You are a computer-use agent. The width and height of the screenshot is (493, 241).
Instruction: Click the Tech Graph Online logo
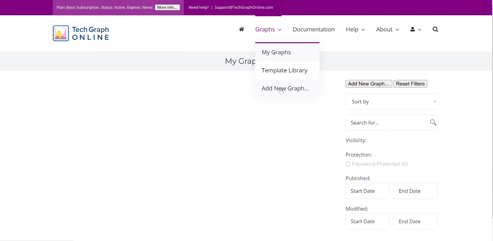point(81,33)
